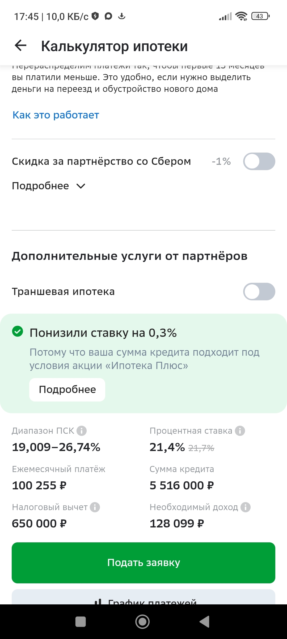This screenshot has width=287, height=639.
Task: Open info icon next to Диапазон ПСК
Action: coord(82,431)
